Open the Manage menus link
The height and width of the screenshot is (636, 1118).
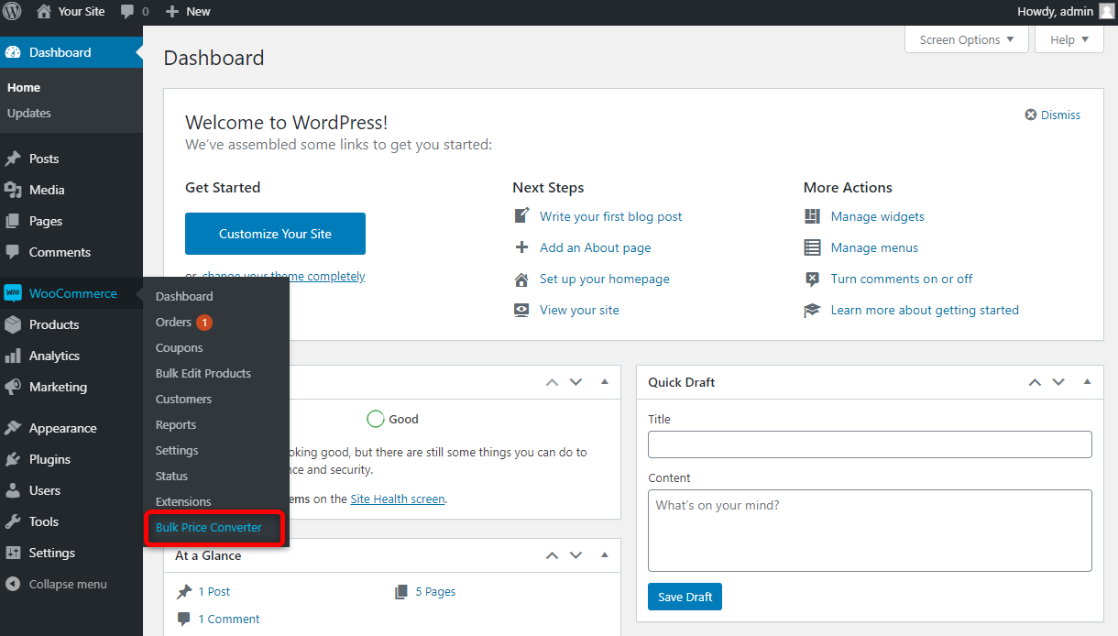click(x=874, y=247)
